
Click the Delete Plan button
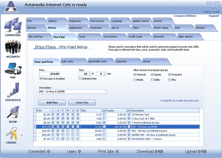(82, 103)
